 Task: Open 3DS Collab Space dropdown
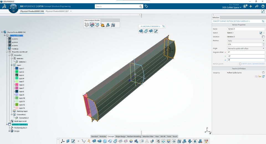tap(232, 7)
